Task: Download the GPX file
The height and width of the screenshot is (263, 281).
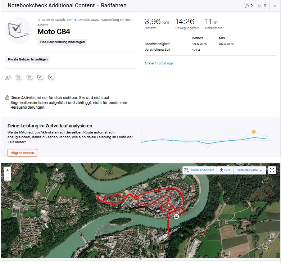Action: [225, 170]
